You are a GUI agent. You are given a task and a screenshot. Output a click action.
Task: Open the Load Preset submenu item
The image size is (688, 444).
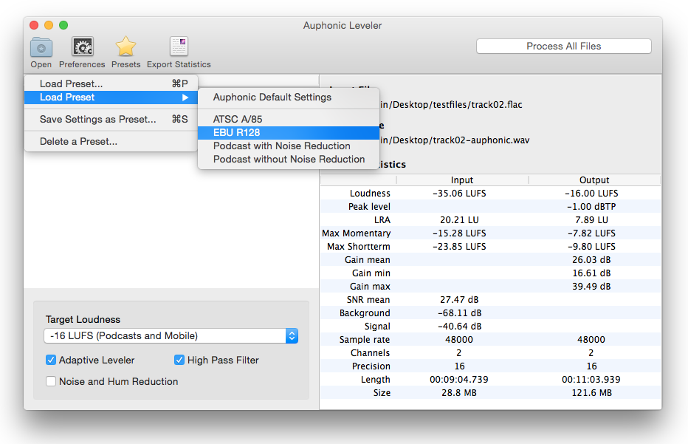point(111,97)
